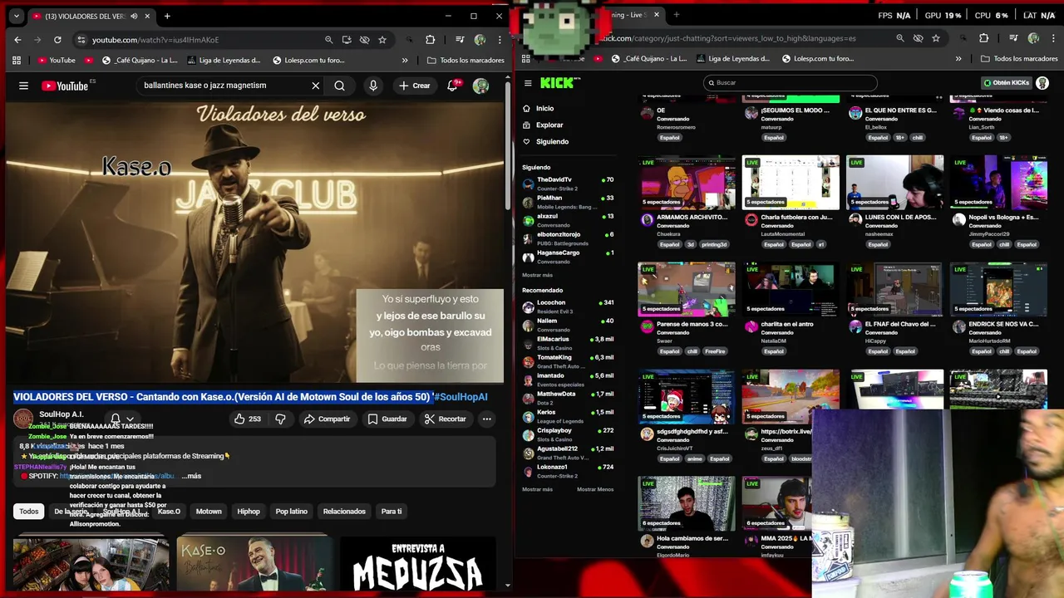The height and width of the screenshot is (598, 1064).
Task: Mute the YouTube tab audio icon
Action: coord(134,17)
